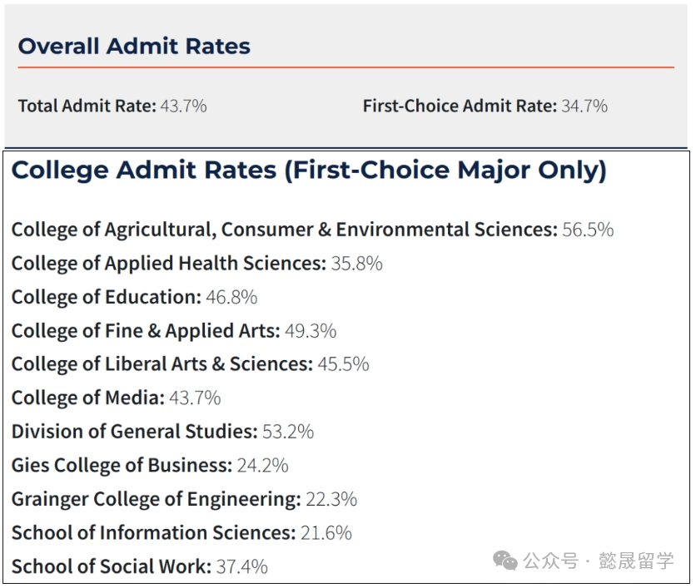Click the Overall Admit Rates heading
Viewport: 696px width, 588px height.
coord(134,46)
